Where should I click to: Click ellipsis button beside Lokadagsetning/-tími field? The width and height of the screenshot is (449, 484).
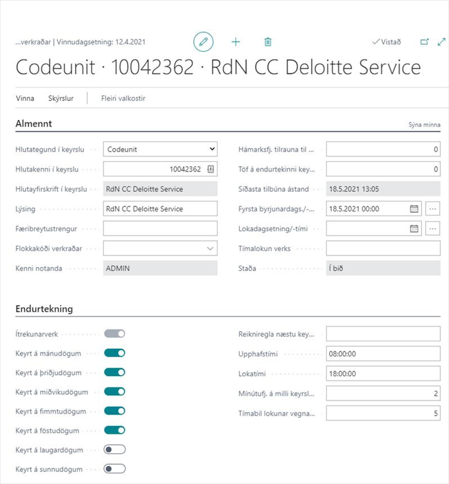pyautogui.click(x=433, y=229)
